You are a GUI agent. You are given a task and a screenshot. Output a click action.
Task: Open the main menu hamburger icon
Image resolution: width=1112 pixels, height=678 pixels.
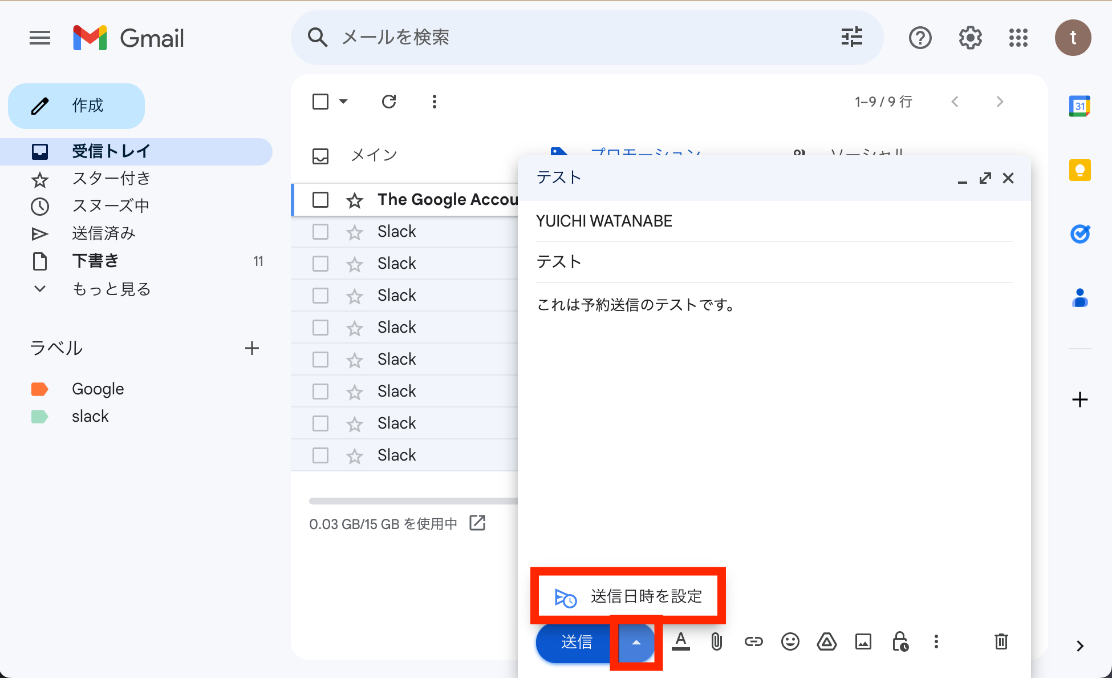tap(40, 38)
